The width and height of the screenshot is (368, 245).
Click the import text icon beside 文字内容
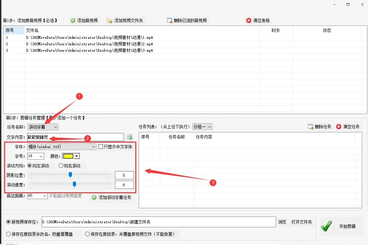(x=130, y=137)
